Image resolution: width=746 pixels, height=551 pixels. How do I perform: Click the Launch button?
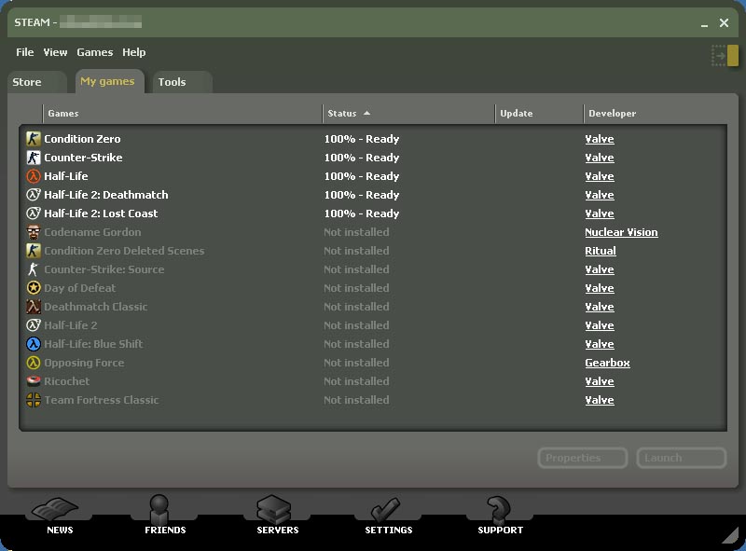682,458
